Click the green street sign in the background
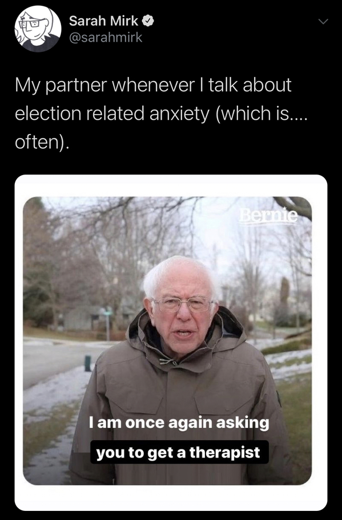This screenshot has height=520, width=342. (106, 312)
